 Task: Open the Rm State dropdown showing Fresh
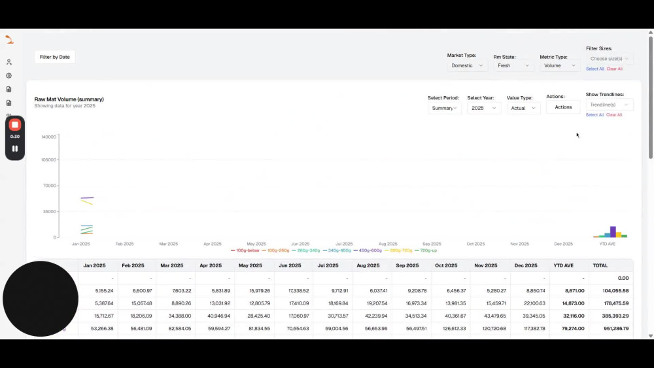[x=513, y=65]
